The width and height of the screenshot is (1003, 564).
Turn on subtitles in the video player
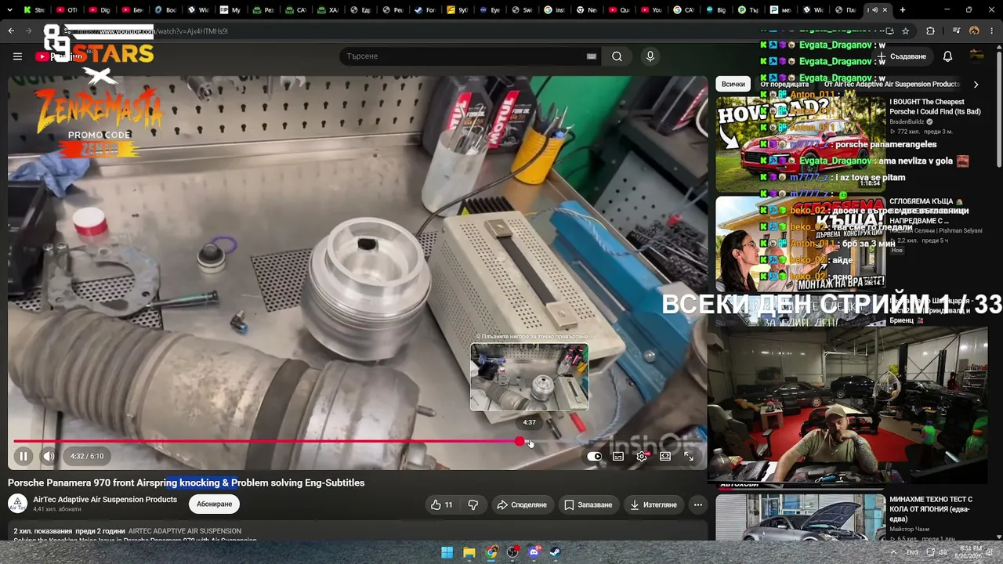tap(618, 456)
